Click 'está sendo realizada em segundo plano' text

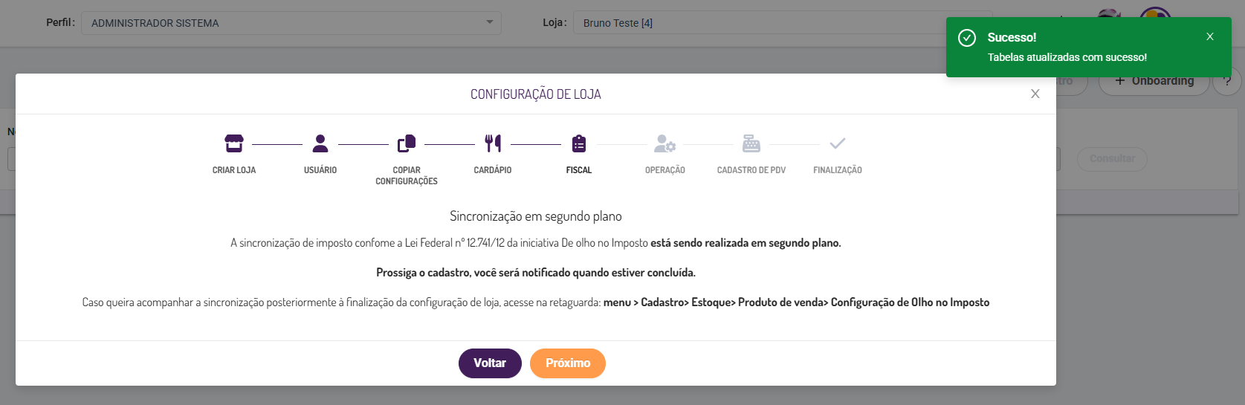point(746,243)
